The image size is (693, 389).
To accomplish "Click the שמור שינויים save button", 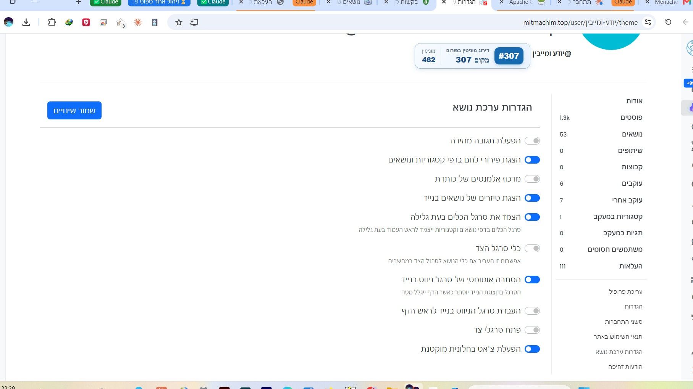I will pyautogui.click(x=74, y=111).
